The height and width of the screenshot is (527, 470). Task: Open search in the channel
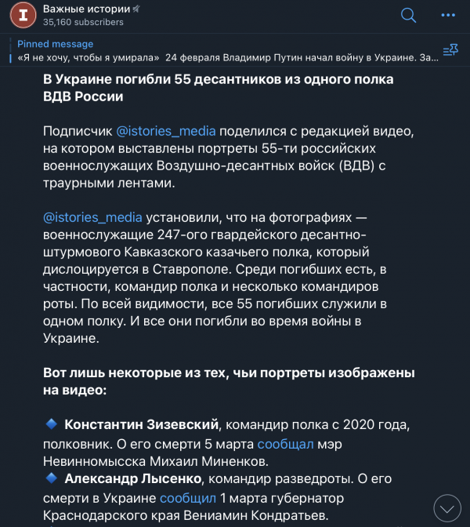pos(408,15)
